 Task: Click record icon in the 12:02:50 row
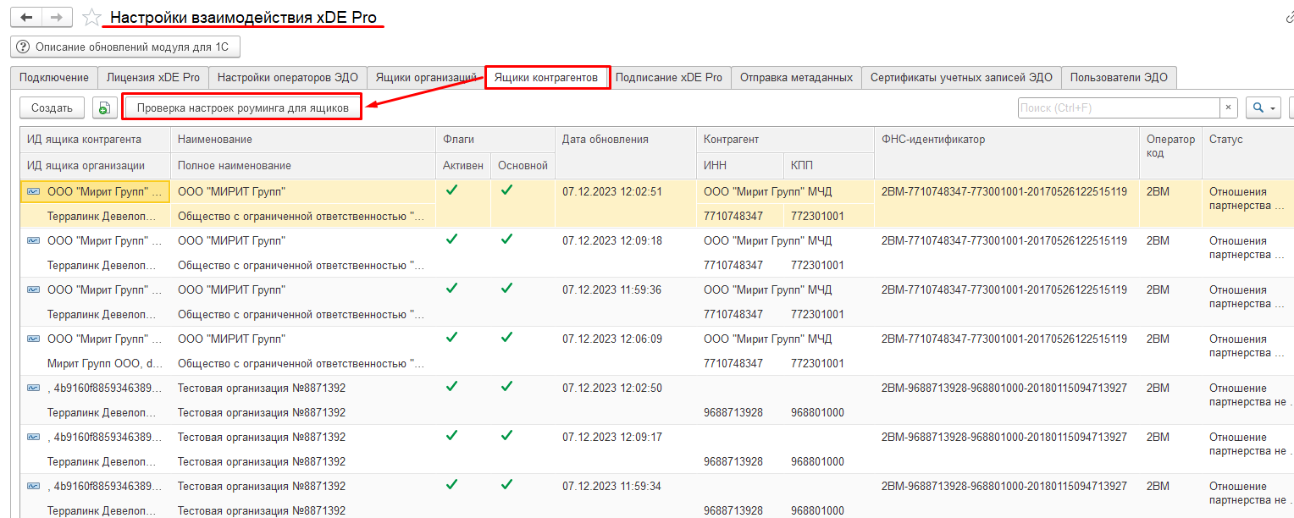pyautogui.click(x=34, y=388)
